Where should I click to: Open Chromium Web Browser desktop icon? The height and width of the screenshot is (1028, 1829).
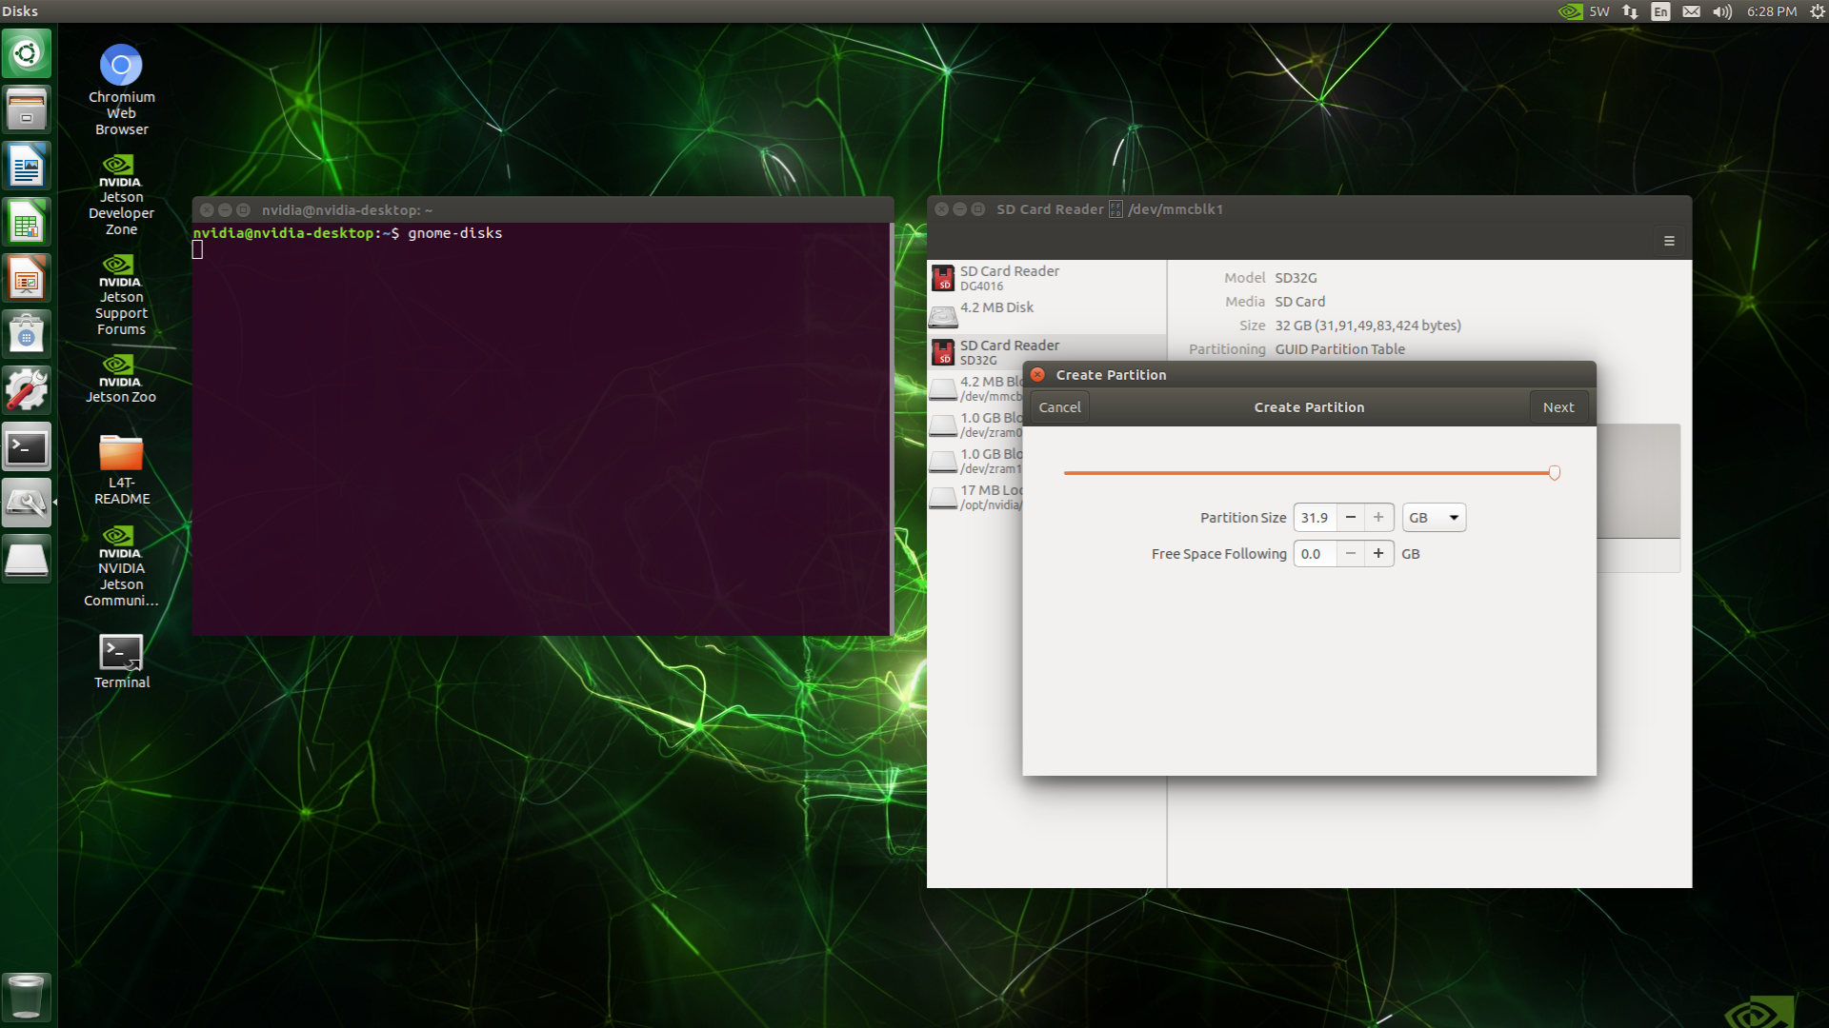coord(121,66)
